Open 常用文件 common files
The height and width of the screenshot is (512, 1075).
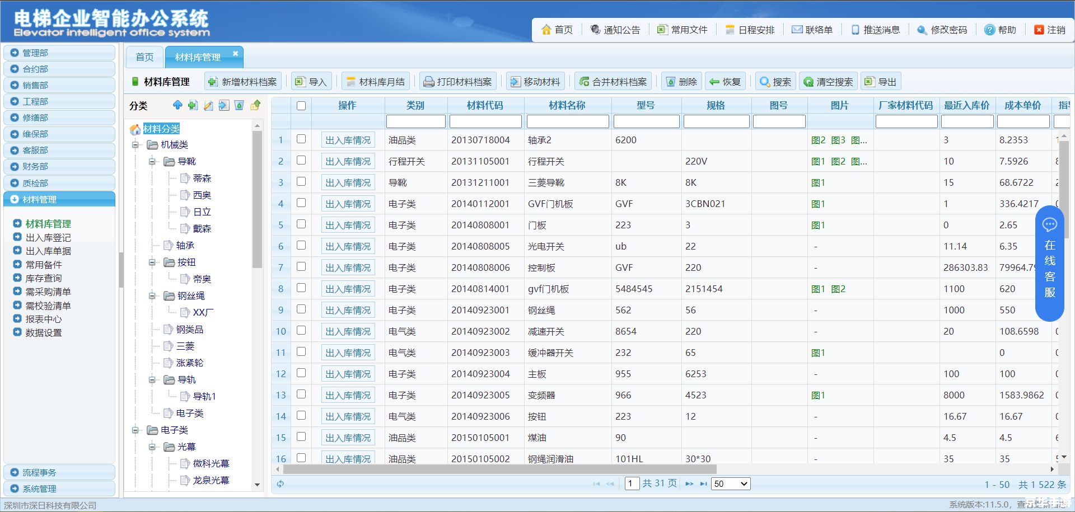coord(683,30)
